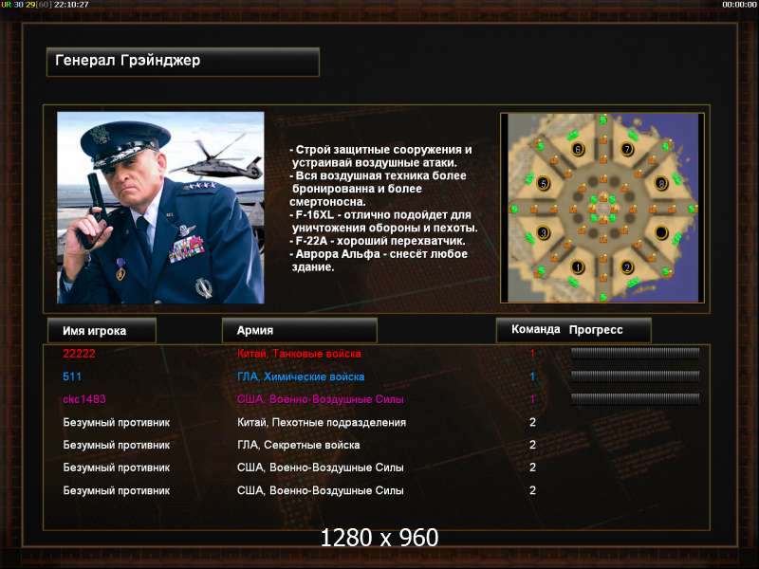Click General Granger's portrait image
The width and height of the screenshot is (759, 569).
pos(160,208)
